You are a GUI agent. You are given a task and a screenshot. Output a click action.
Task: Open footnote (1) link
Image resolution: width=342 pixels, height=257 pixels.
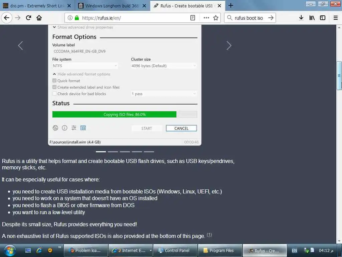tap(209, 235)
